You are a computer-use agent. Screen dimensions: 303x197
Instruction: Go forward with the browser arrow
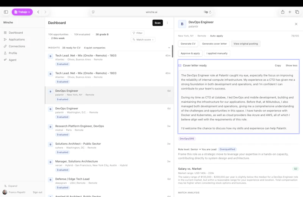[x=45, y=12]
